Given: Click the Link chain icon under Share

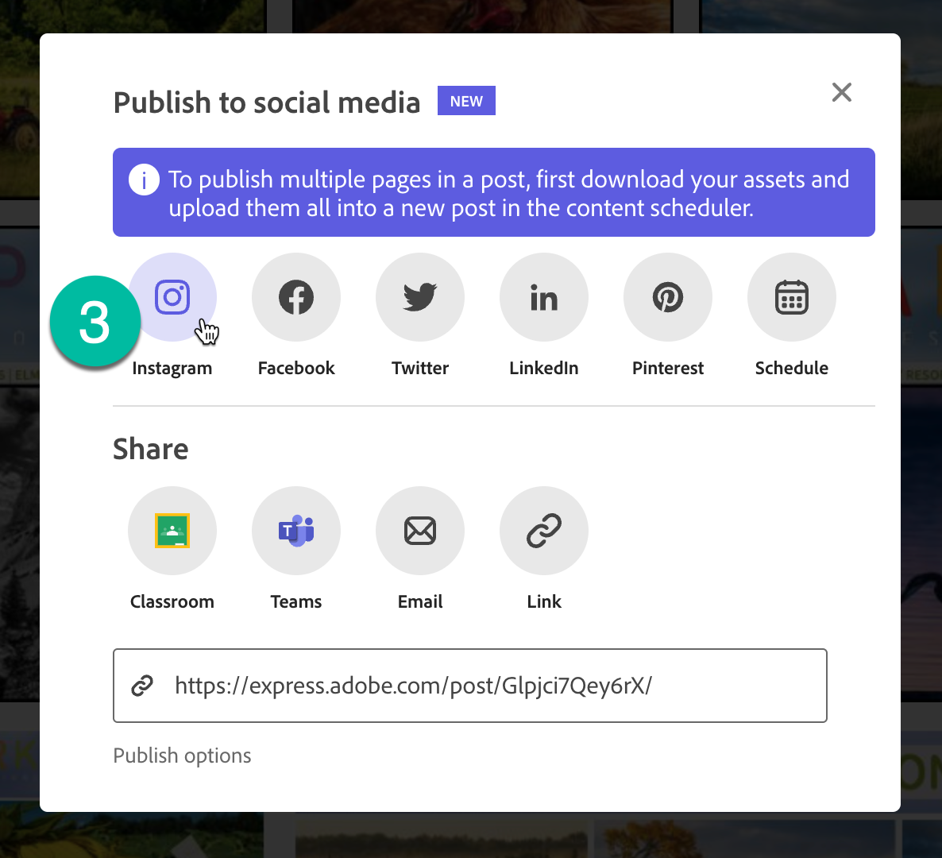Looking at the screenshot, I should 544,531.
